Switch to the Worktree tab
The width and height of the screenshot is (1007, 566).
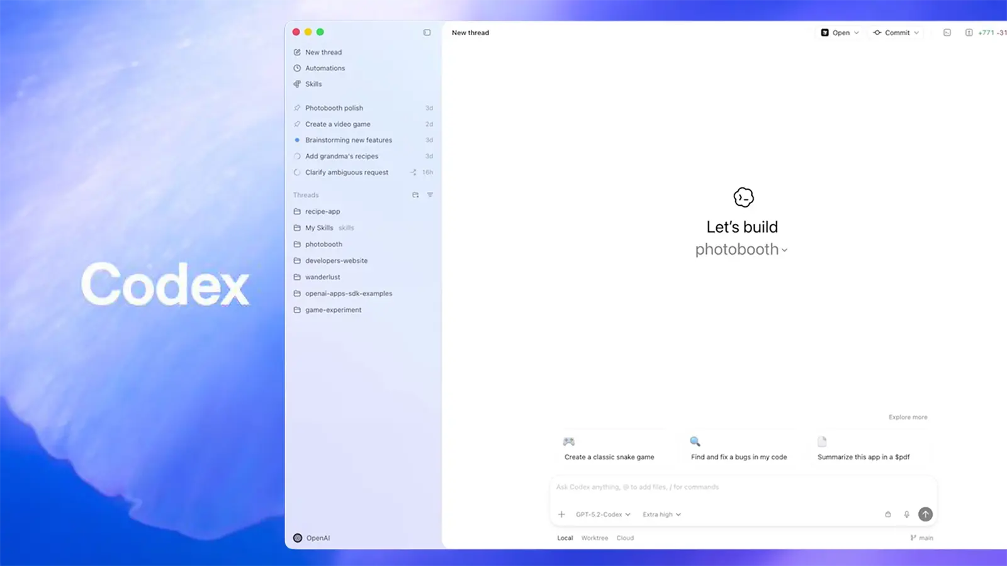click(594, 538)
